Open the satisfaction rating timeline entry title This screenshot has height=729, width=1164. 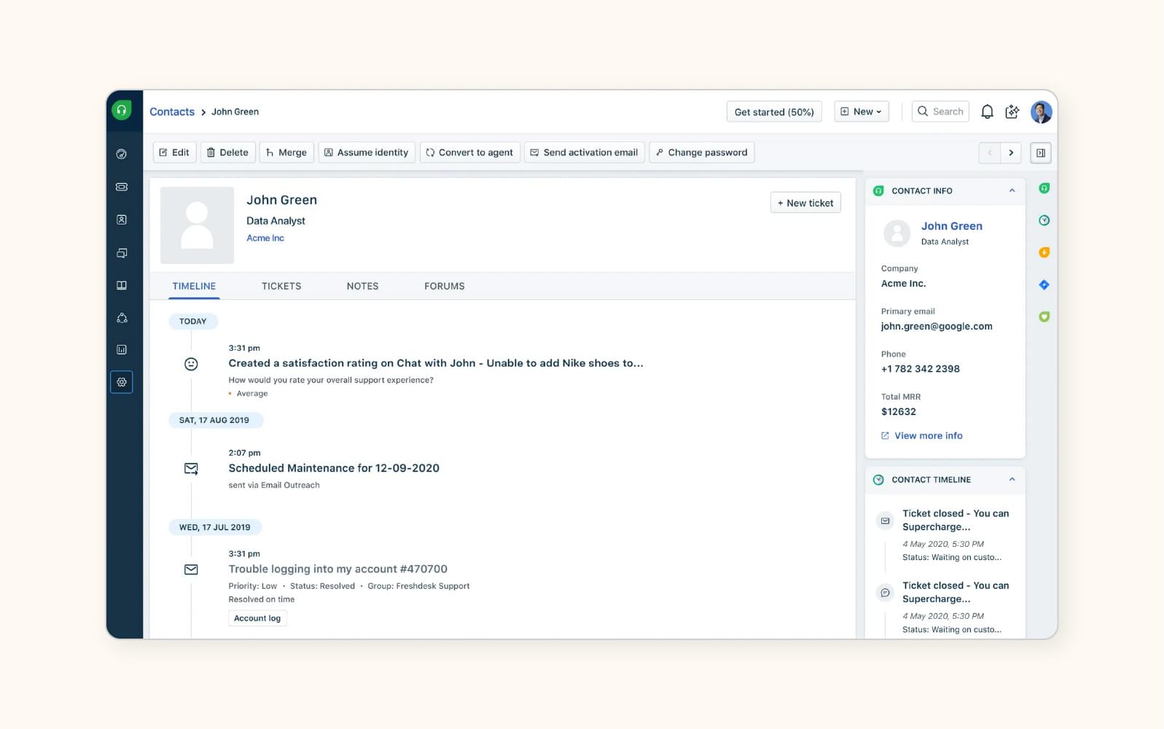(x=436, y=363)
